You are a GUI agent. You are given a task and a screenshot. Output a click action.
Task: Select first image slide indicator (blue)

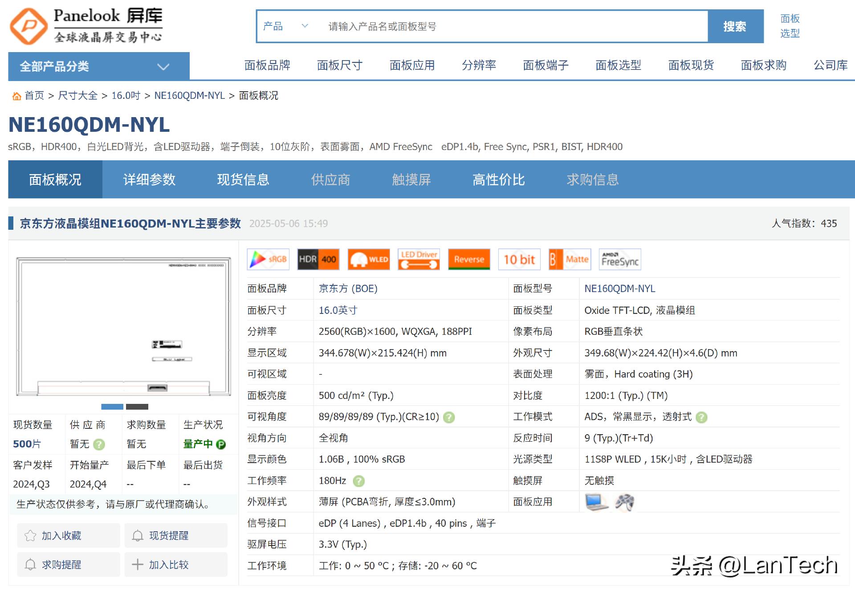click(112, 407)
